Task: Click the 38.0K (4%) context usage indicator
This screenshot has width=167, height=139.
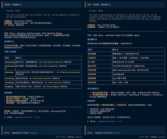Action: 144,137
